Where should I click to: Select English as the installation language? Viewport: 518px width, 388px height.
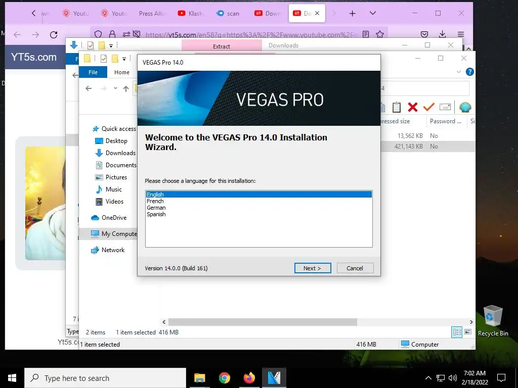pyautogui.click(x=258, y=195)
